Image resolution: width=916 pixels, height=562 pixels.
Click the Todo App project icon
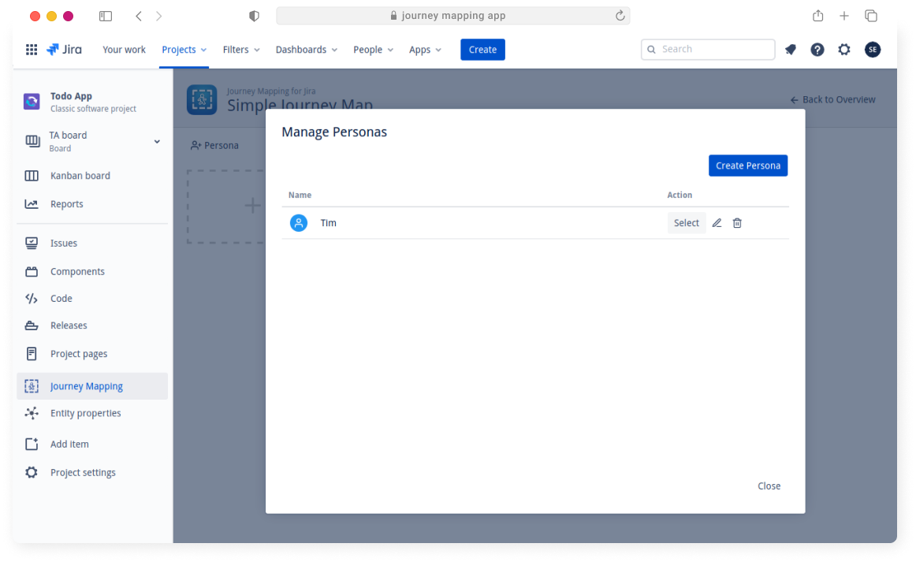click(x=32, y=102)
